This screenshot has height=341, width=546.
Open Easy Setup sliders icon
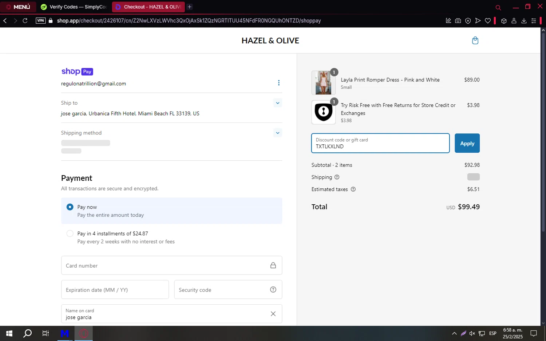[x=534, y=21]
